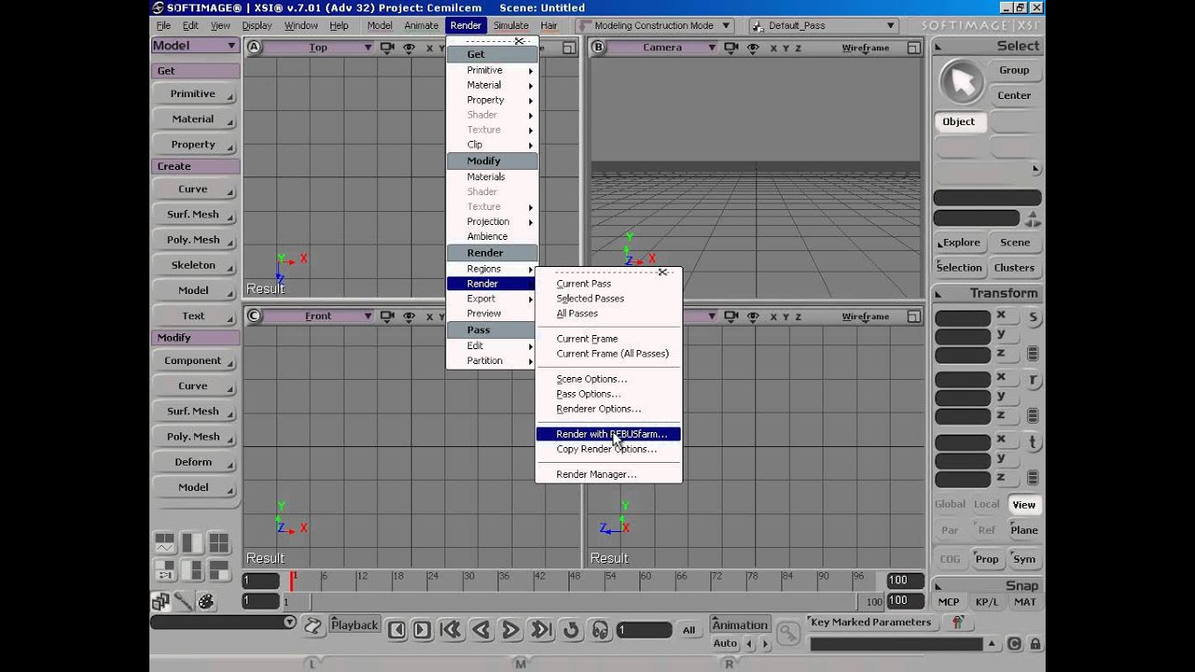The height and width of the screenshot is (672, 1195).
Task: Expand Primitive submenu in Render menu
Action: point(492,70)
